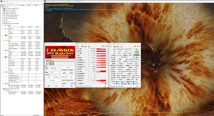Click the Powers flame icon in HWMonitor

6,40
